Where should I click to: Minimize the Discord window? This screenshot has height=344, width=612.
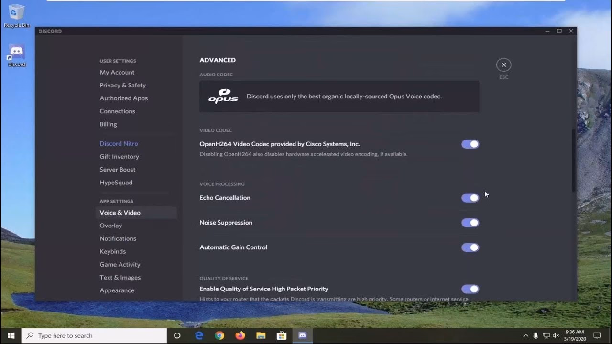[547, 31]
